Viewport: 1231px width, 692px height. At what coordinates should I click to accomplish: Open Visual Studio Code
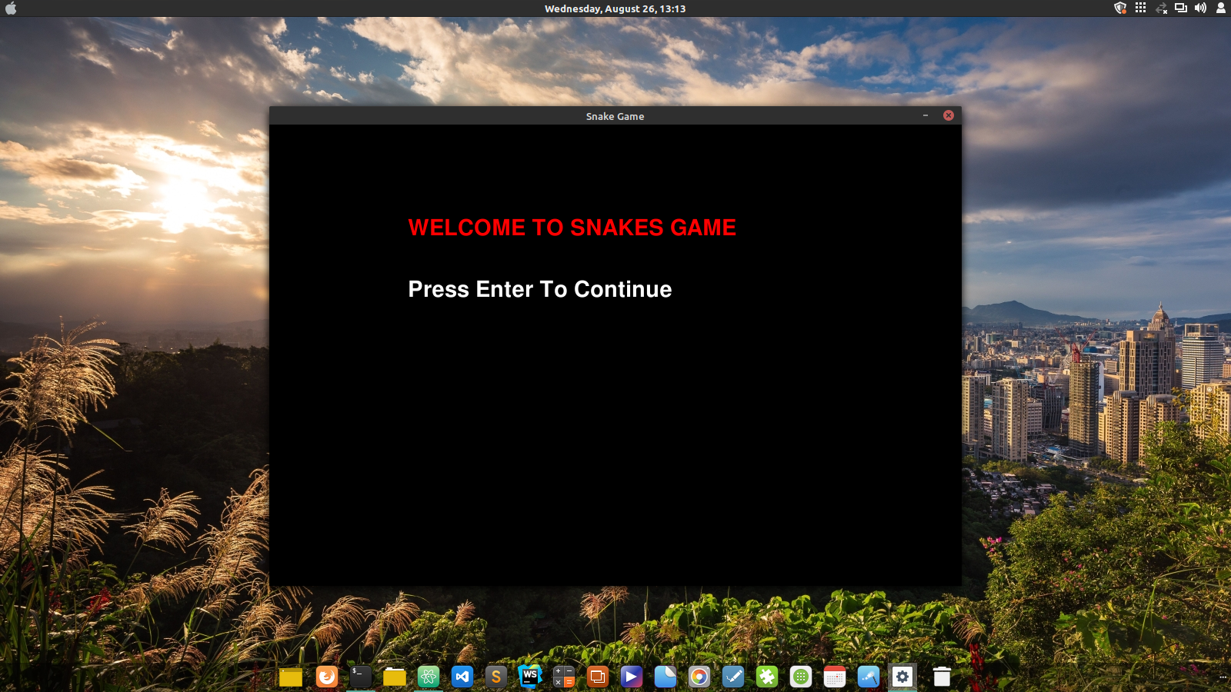click(x=462, y=677)
